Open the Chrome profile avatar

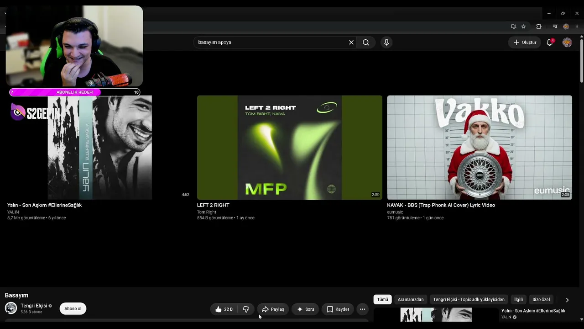566,27
